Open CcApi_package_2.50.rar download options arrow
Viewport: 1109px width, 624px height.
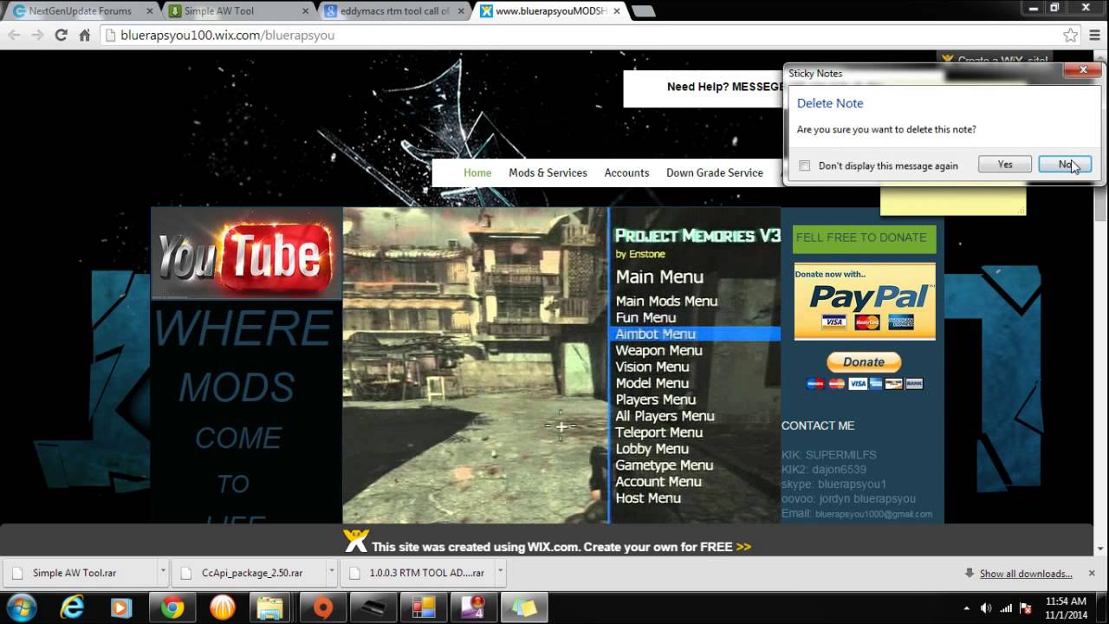[x=331, y=573]
